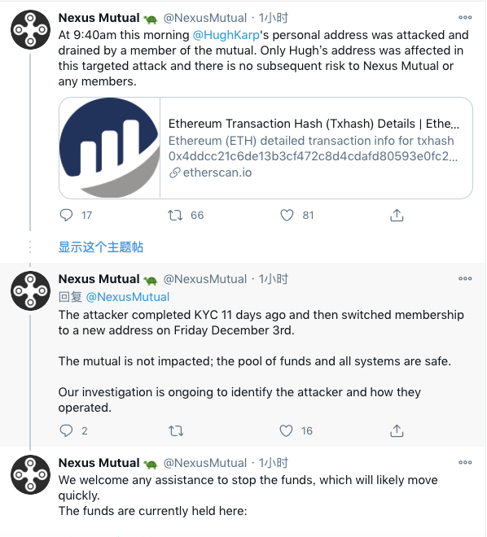Retweet the first tweet with 66 retweets
Image resolution: width=487 pixels, height=537 pixels.
pyautogui.click(x=175, y=215)
